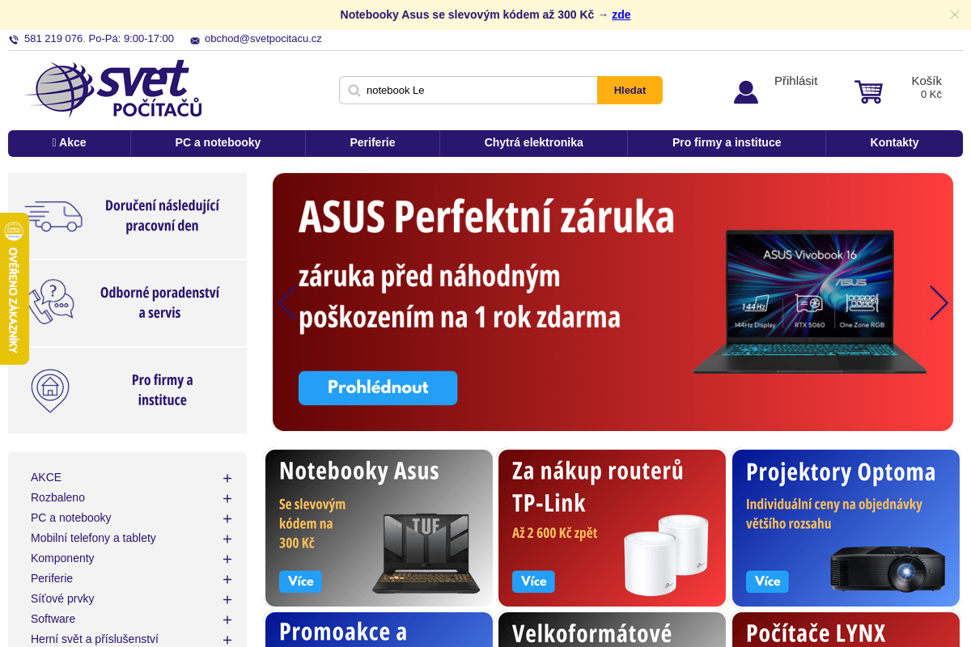Viewport: 971px width, 647px height.
Task: Expand the Síťové prvky category
Action: (227, 600)
